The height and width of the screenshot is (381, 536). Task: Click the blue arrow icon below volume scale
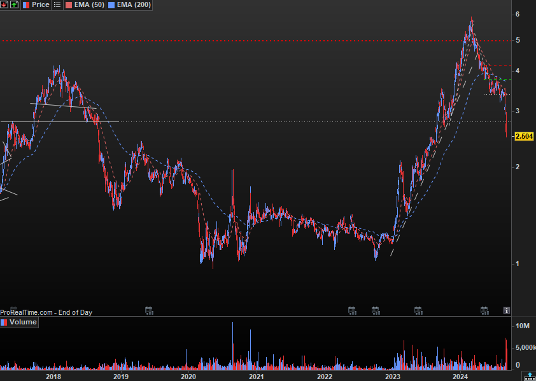[x=530, y=377]
